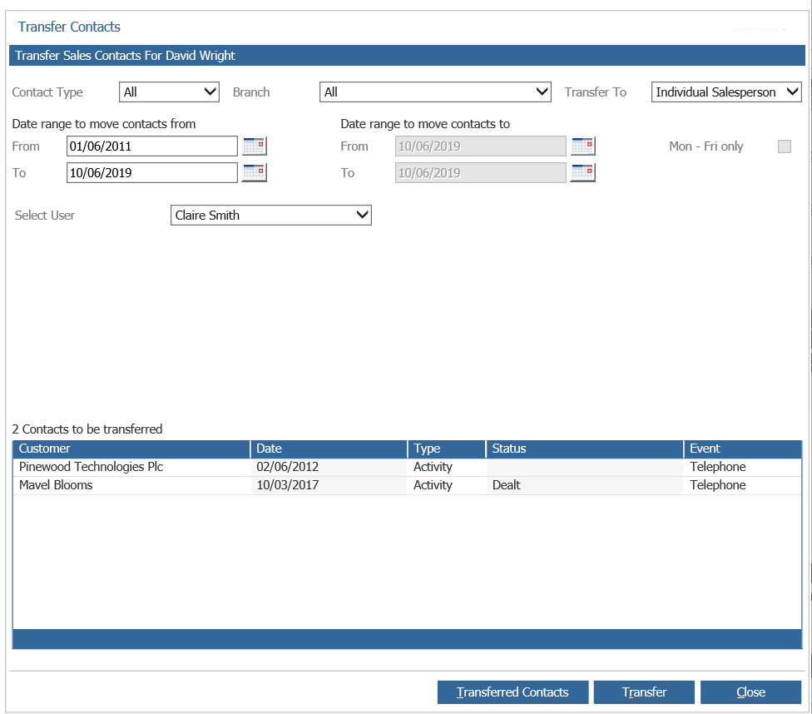Click the Transferred Contacts button

point(512,692)
